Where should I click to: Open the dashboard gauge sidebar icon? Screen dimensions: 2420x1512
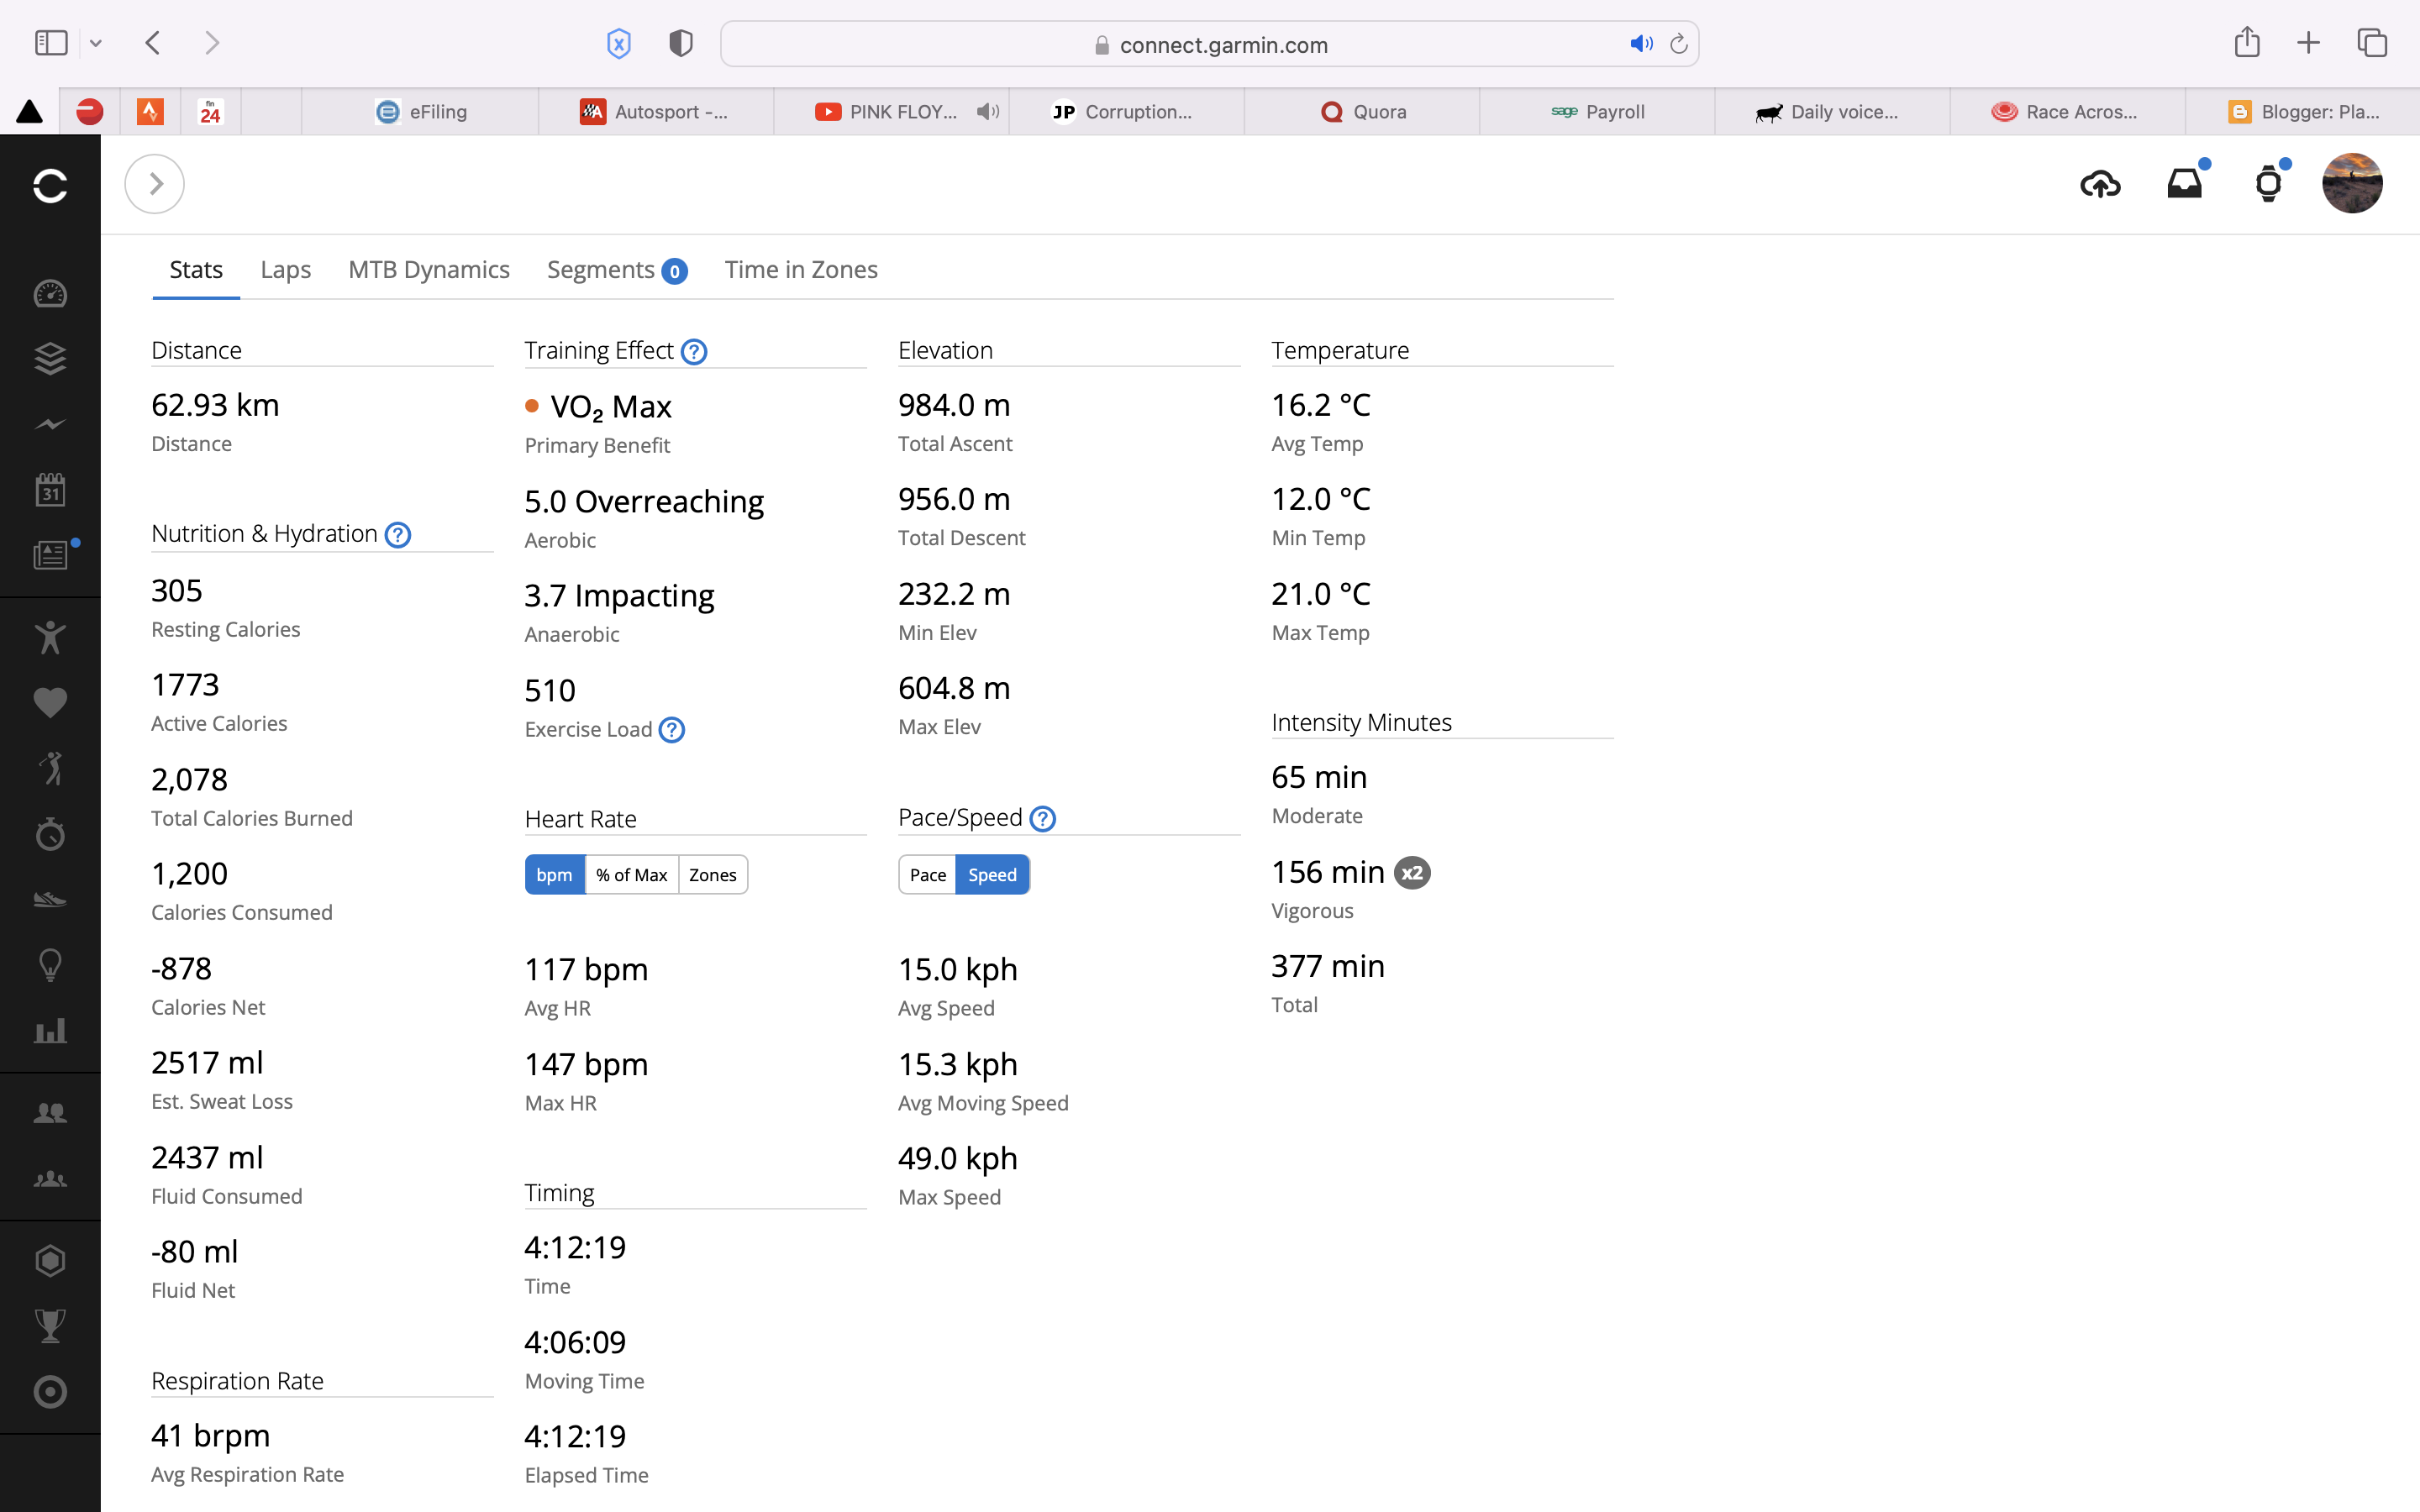tap(50, 294)
